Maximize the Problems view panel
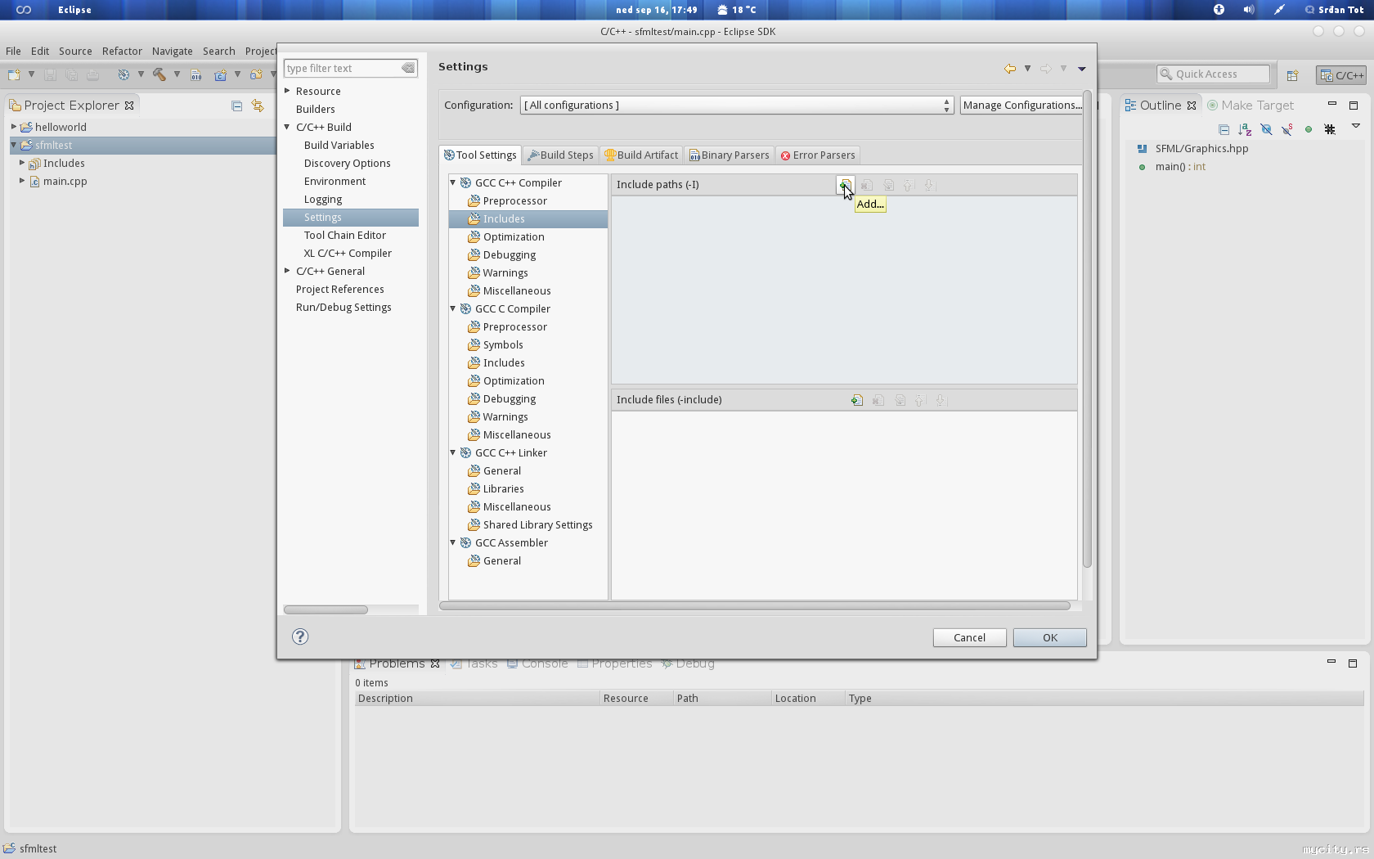This screenshot has width=1374, height=859. 1353,663
